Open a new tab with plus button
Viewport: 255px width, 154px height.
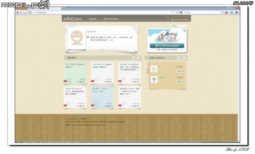(x=63, y=8)
